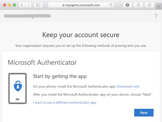
Task: Click the mysignins.microsoft.com address field
Action: click(x=81, y=5)
